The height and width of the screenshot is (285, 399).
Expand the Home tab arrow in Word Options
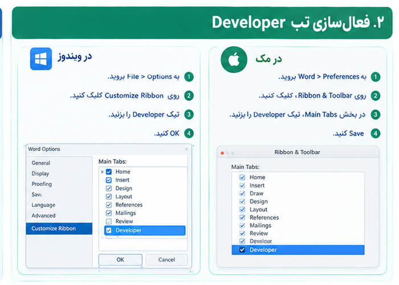tap(102, 172)
